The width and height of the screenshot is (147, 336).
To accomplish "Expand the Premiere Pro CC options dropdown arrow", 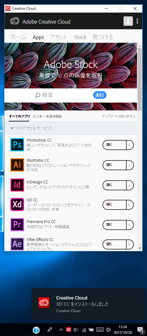I will [x=129, y=225].
